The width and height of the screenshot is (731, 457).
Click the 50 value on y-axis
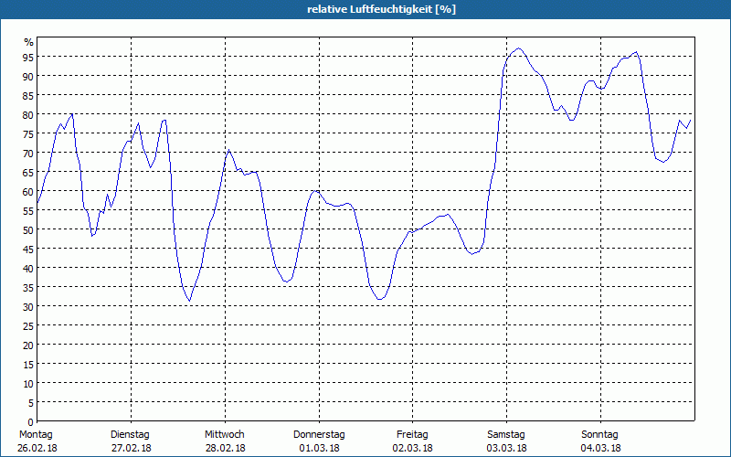[x=28, y=229]
